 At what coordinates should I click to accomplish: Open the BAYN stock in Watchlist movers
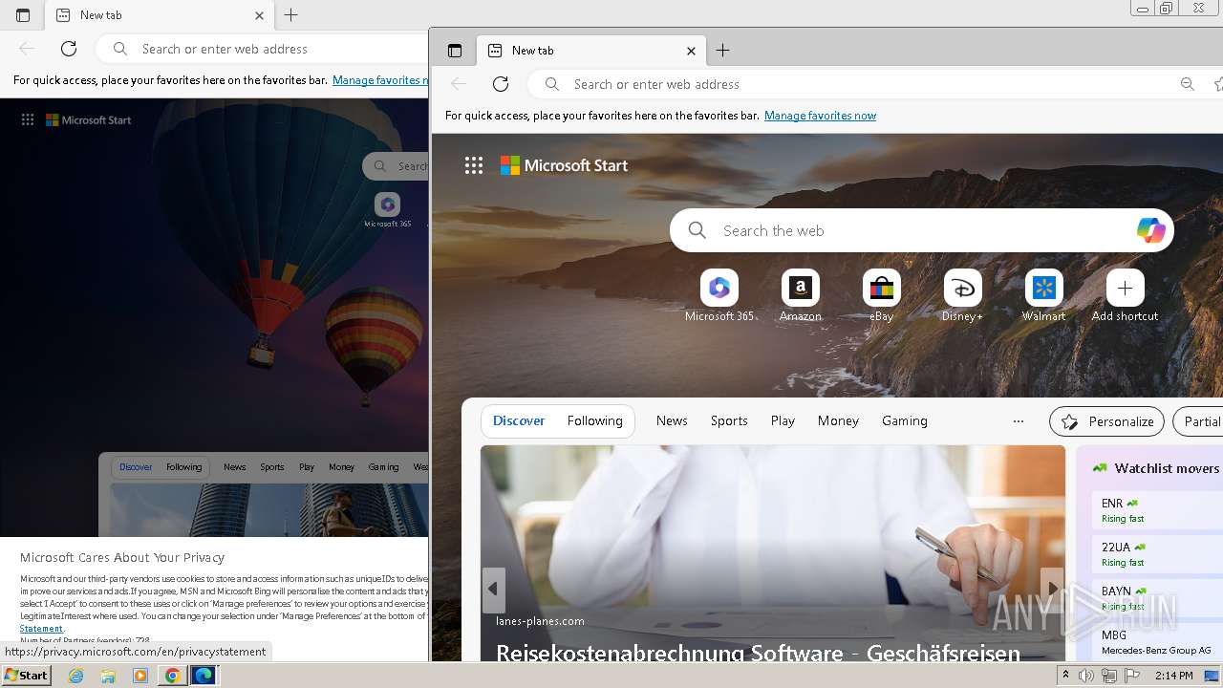[x=1157, y=598]
